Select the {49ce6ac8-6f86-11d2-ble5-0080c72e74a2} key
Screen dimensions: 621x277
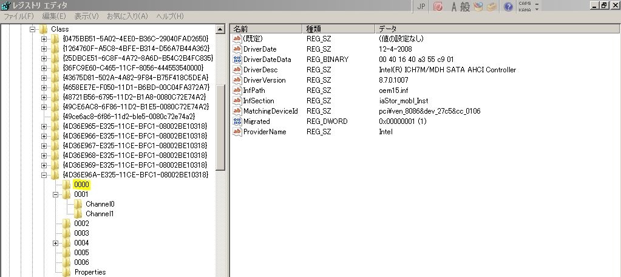pos(129,117)
